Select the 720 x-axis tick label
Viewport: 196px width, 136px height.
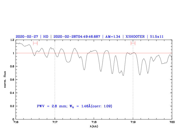pos(172,122)
